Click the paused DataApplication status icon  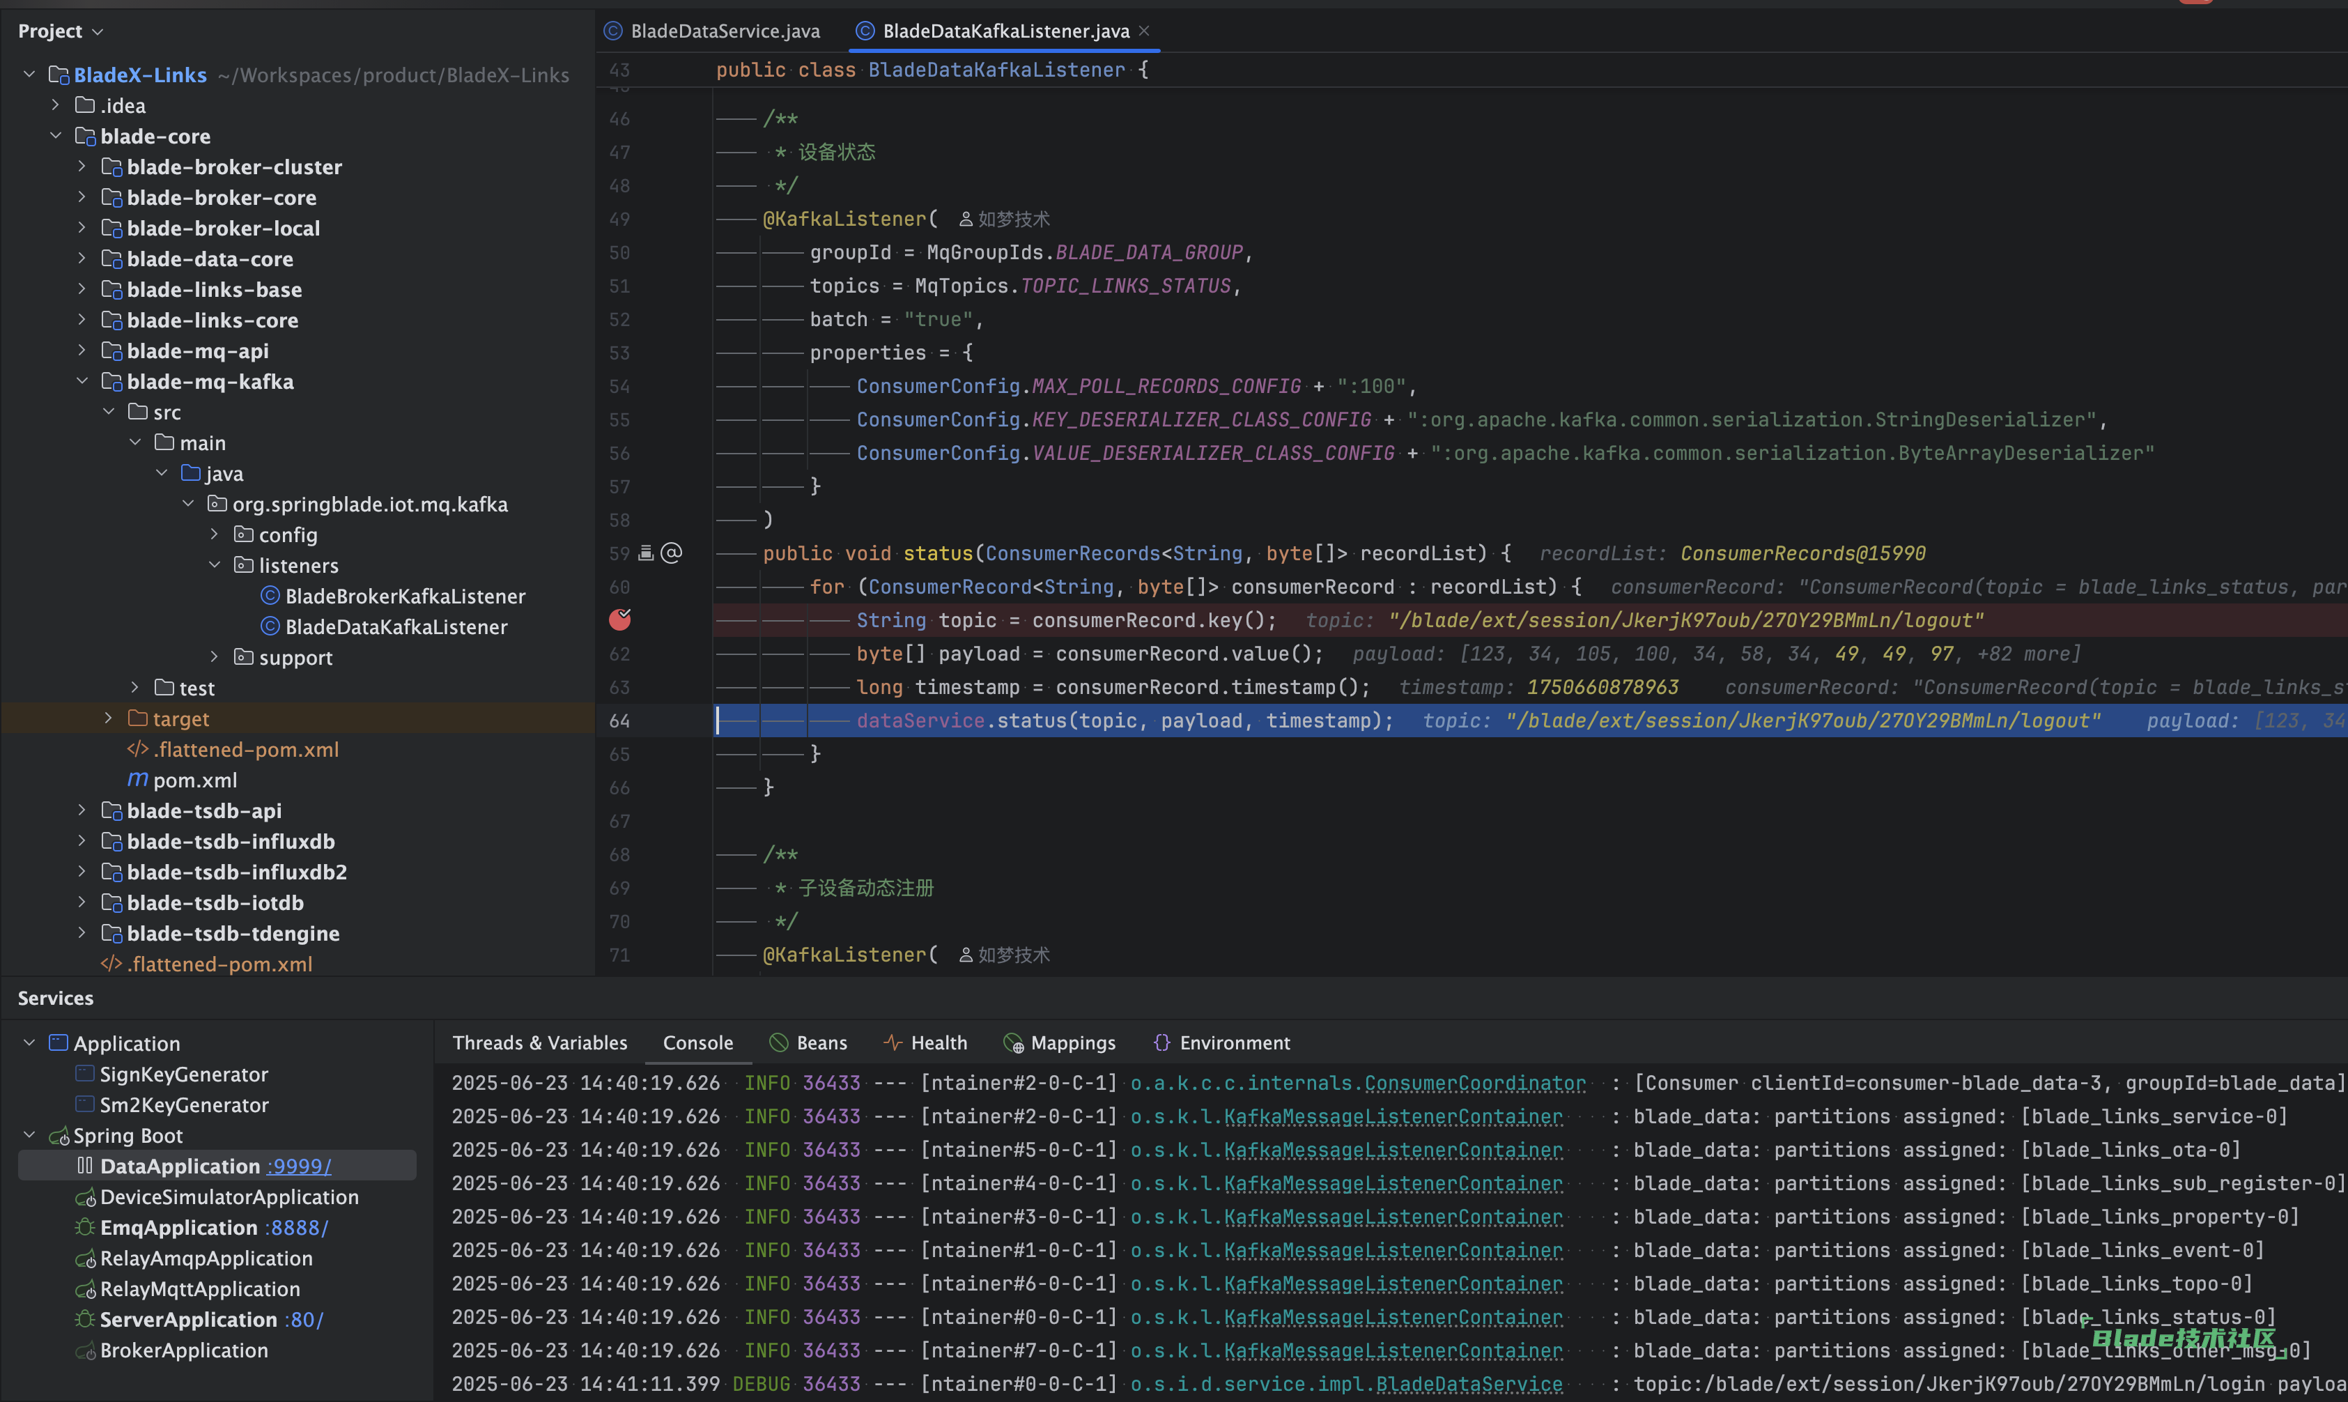point(85,1165)
